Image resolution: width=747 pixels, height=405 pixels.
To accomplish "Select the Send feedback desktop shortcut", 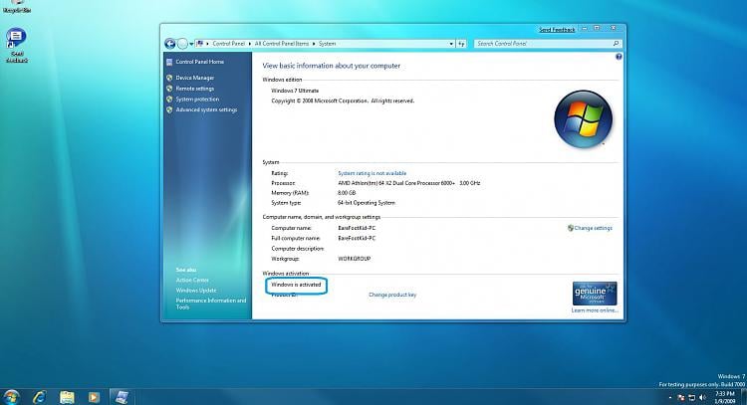I will (x=16, y=46).
